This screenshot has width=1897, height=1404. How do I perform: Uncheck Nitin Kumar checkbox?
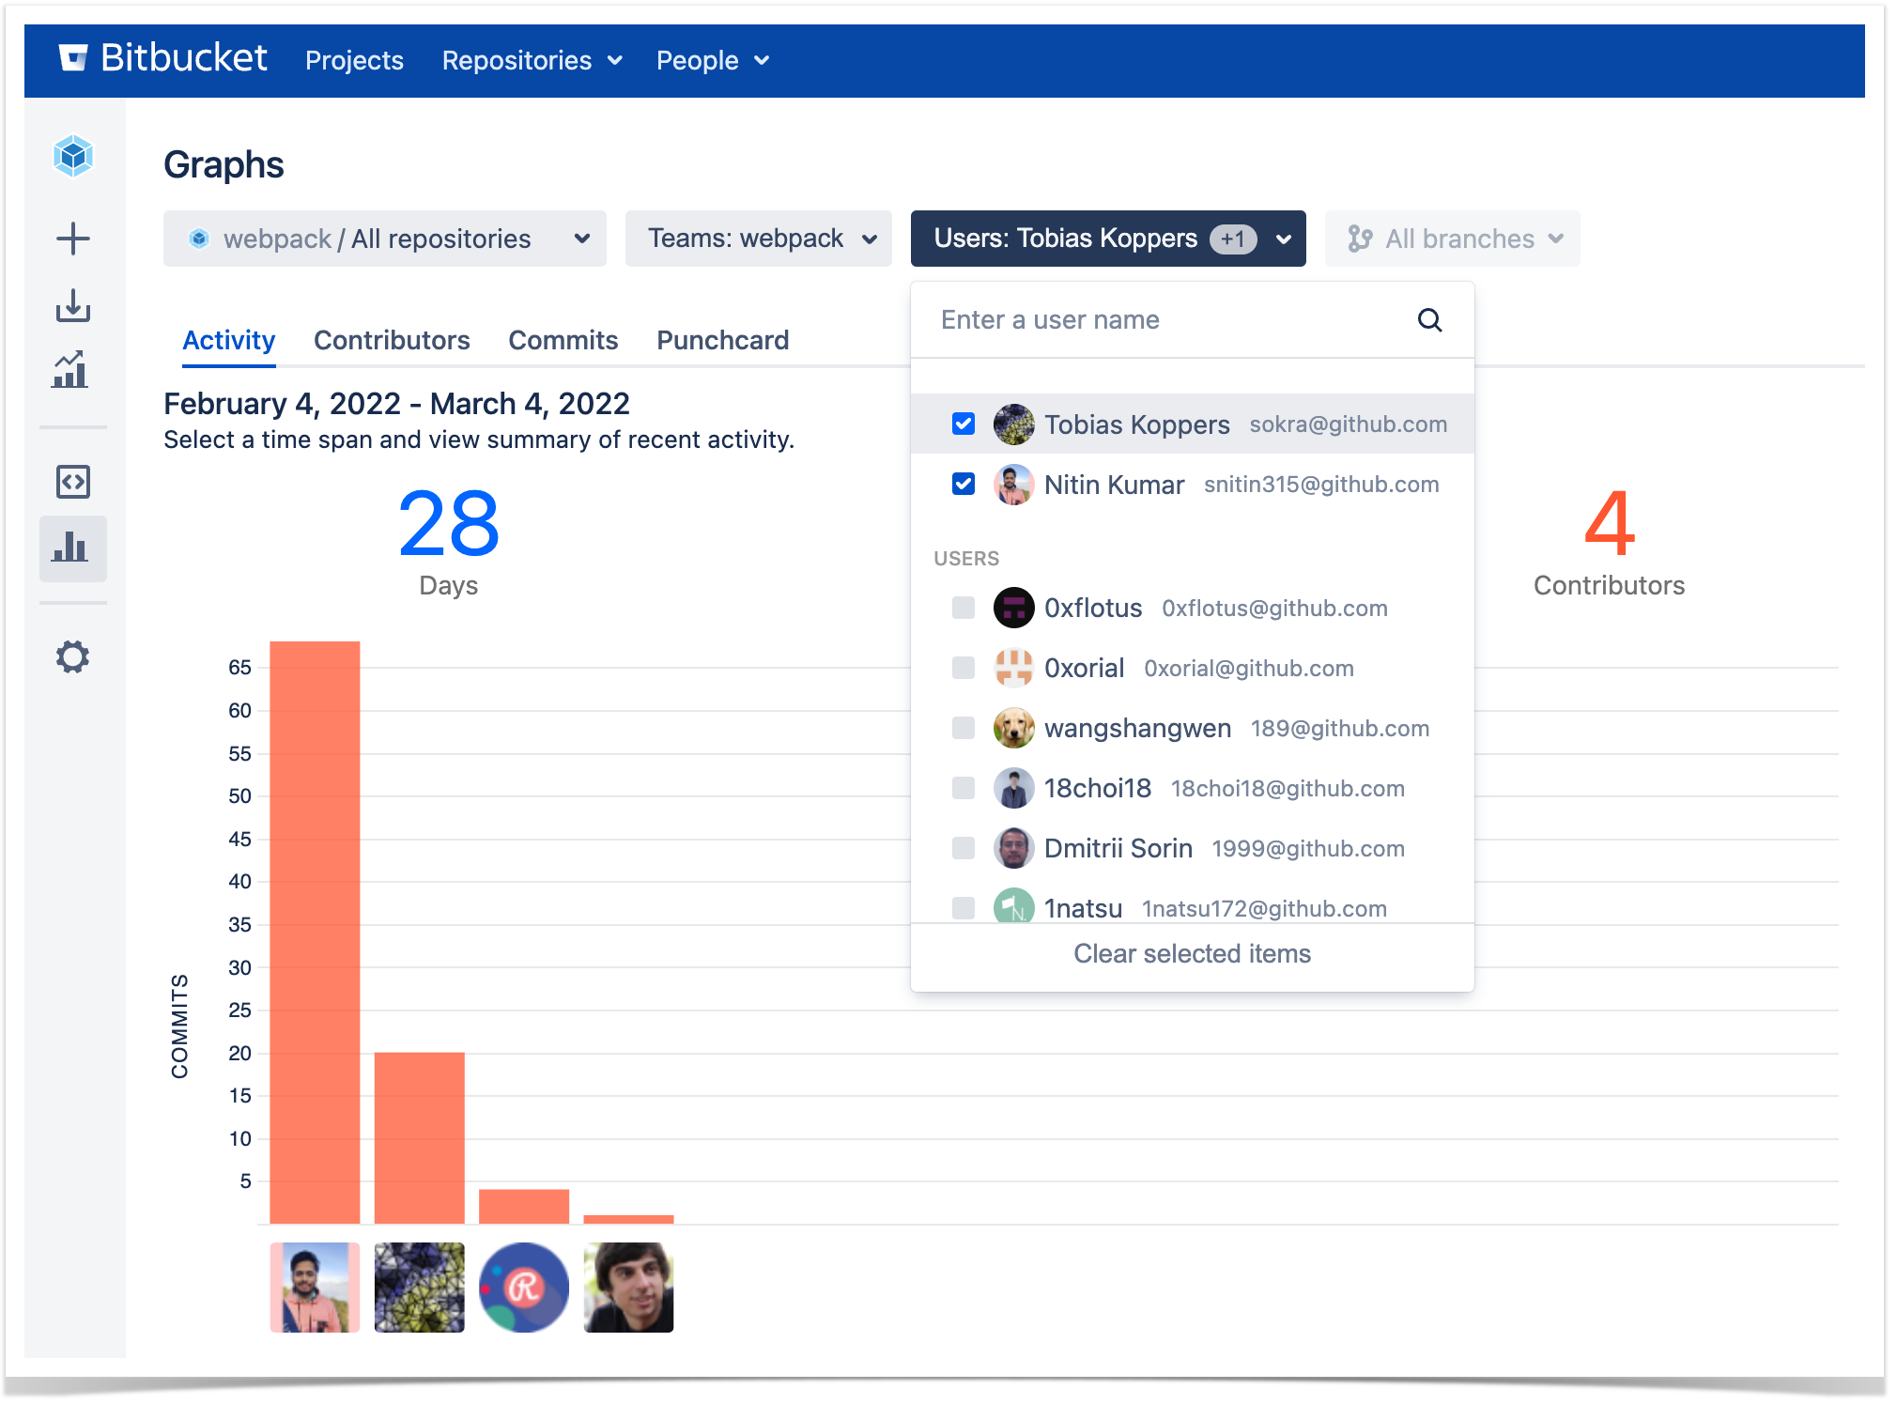tap(964, 484)
